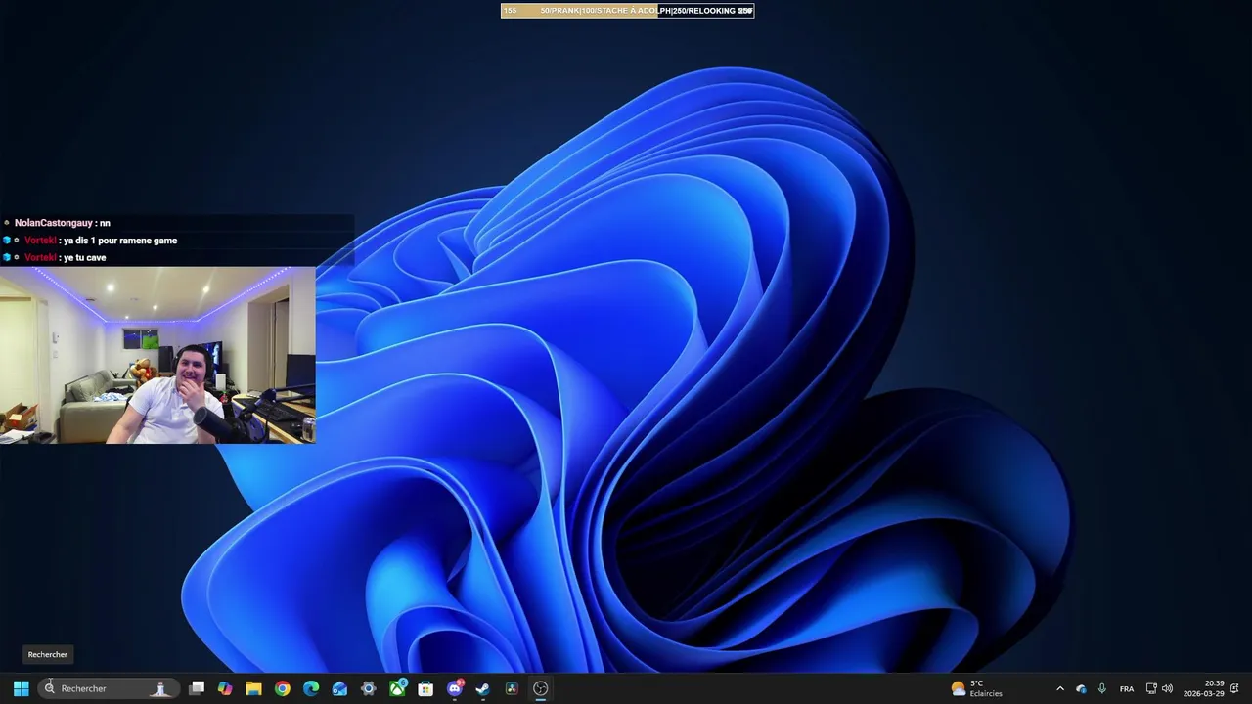Screen dimensions: 1252x704
Task: Open Settings gear in the taskbar
Action: click(x=368, y=688)
